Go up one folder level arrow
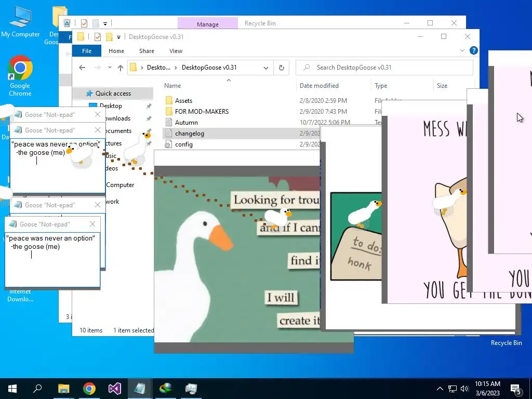This screenshot has height=399, width=532. (121, 68)
